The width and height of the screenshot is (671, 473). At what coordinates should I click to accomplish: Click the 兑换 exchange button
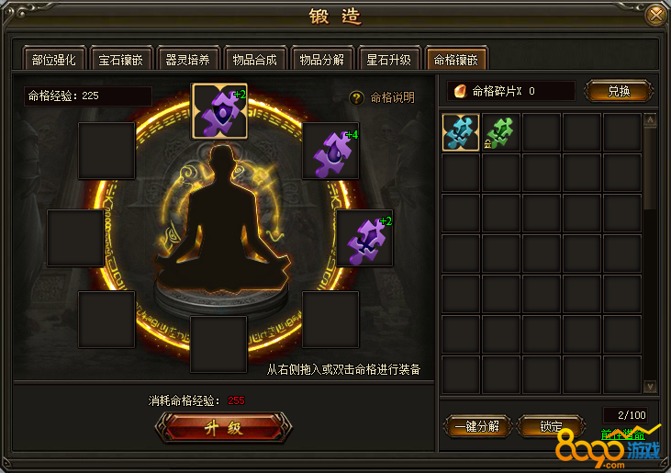619,91
